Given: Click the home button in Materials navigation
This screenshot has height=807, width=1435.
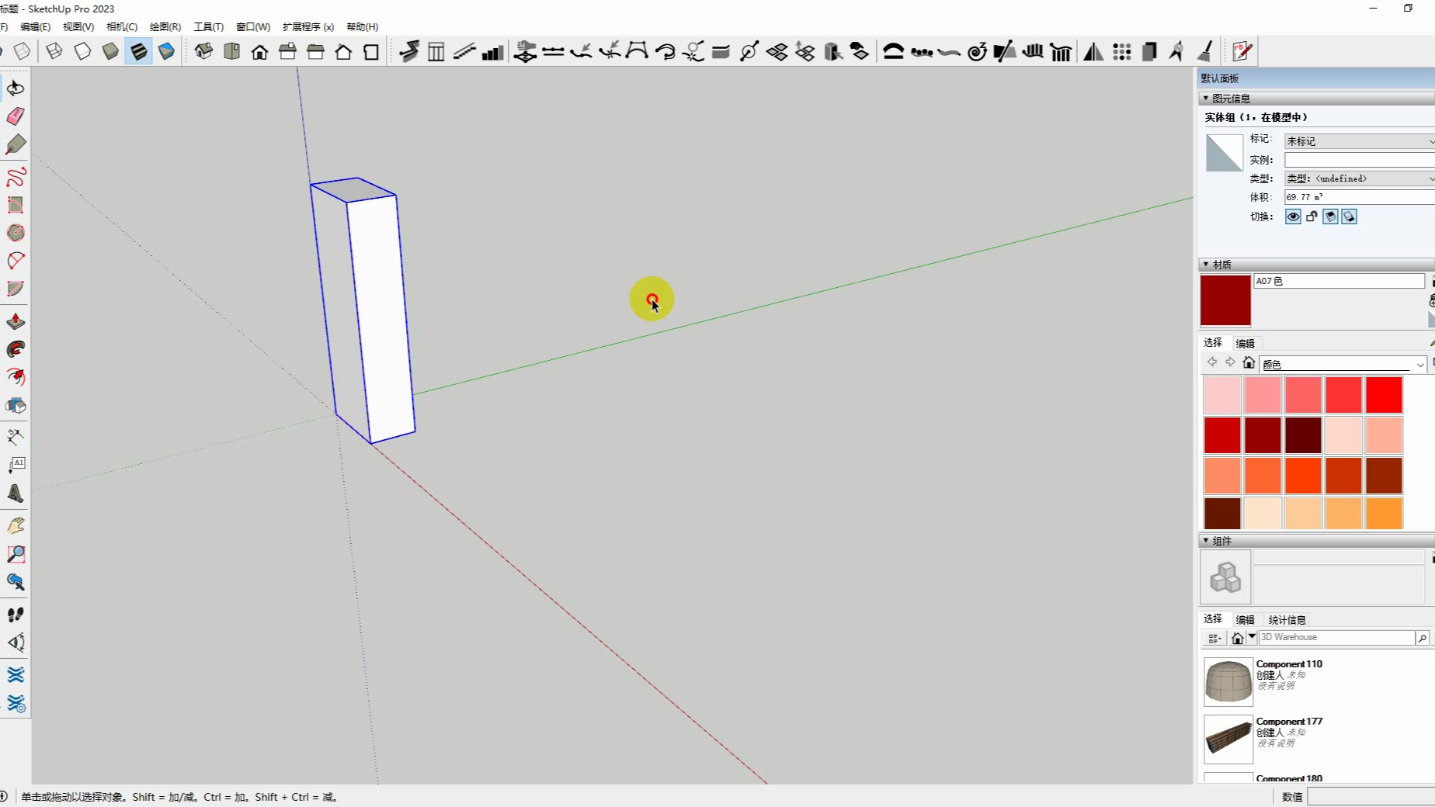Looking at the screenshot, I should tap(1249, 362).
